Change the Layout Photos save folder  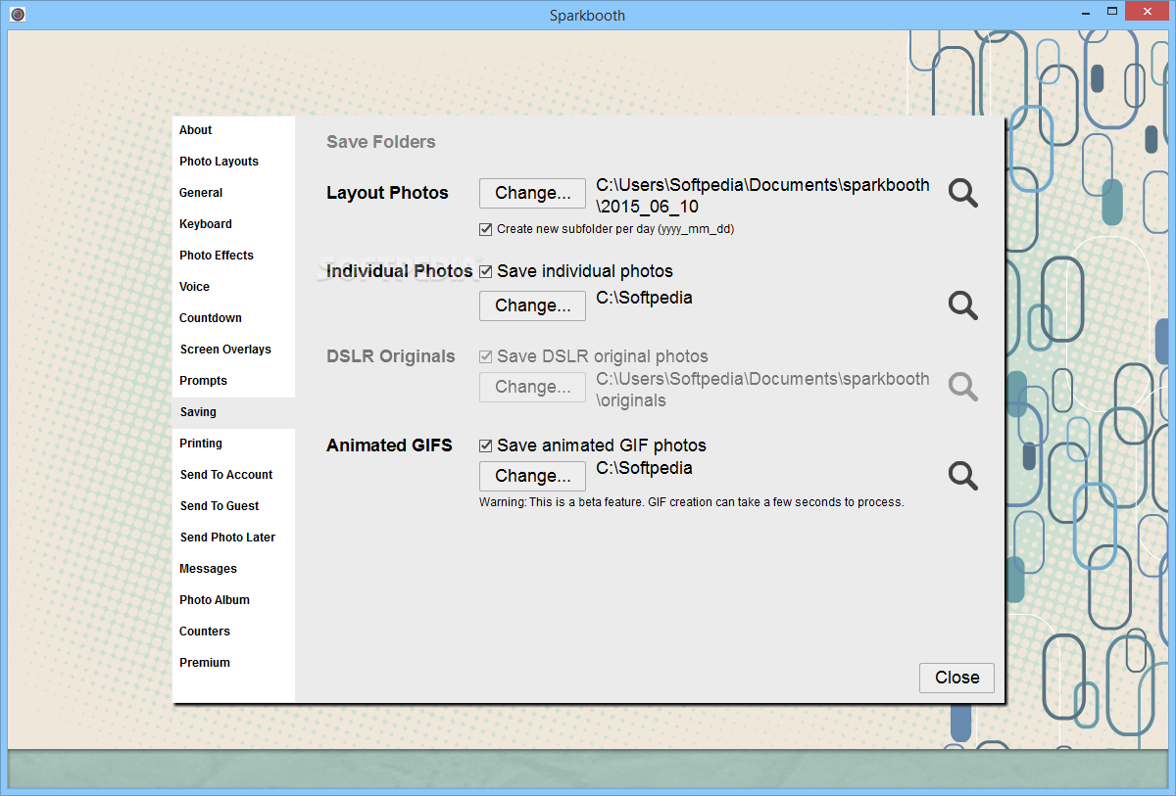pos(532,193)
